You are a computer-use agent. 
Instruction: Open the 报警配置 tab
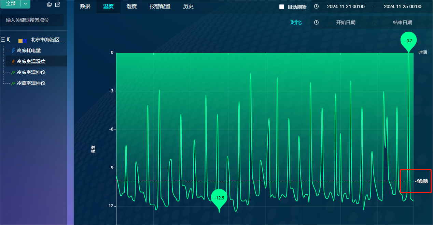pos(160,6)
